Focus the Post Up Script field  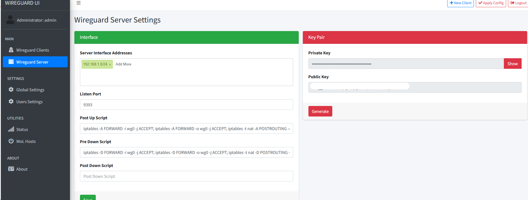186,128
